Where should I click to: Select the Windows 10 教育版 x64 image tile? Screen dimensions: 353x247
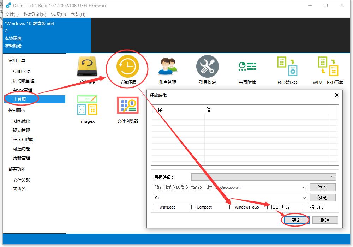point(47,35)
